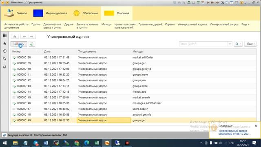
Task: Open Microsoft Edge from the taskbar
Action: 87,143
